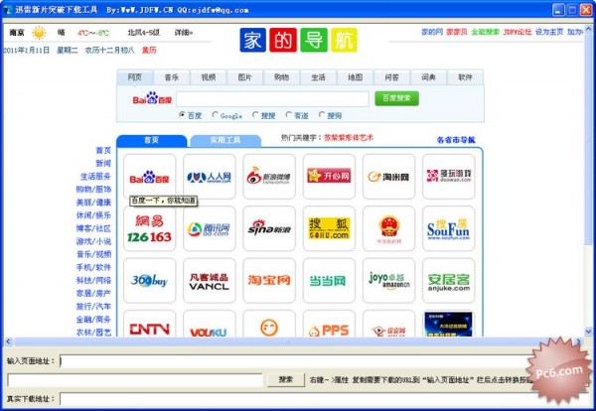The height and width of the screenshot is (411, 596).
Task: Open the 音乐/视频 sidebar category
Action: [x=93, y=254]
